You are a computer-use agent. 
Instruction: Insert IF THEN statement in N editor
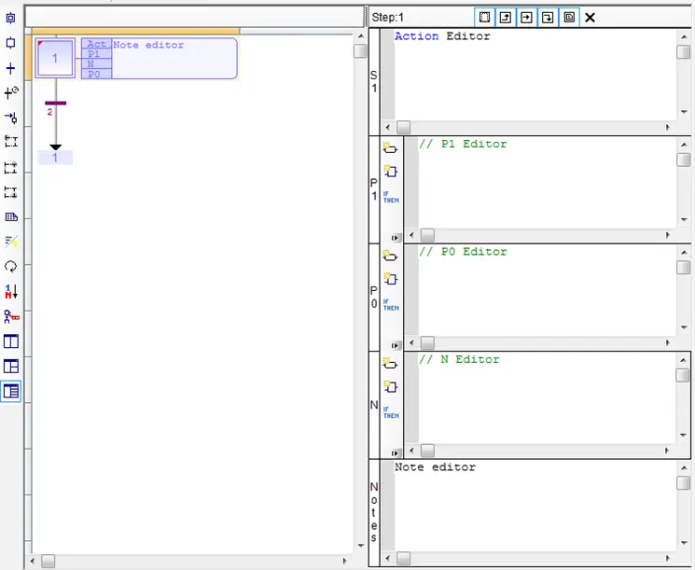391,412
